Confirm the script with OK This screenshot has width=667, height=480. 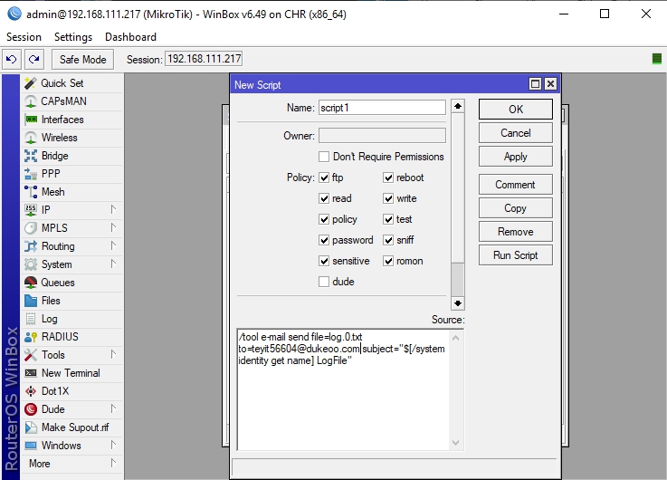click(516, 110)
